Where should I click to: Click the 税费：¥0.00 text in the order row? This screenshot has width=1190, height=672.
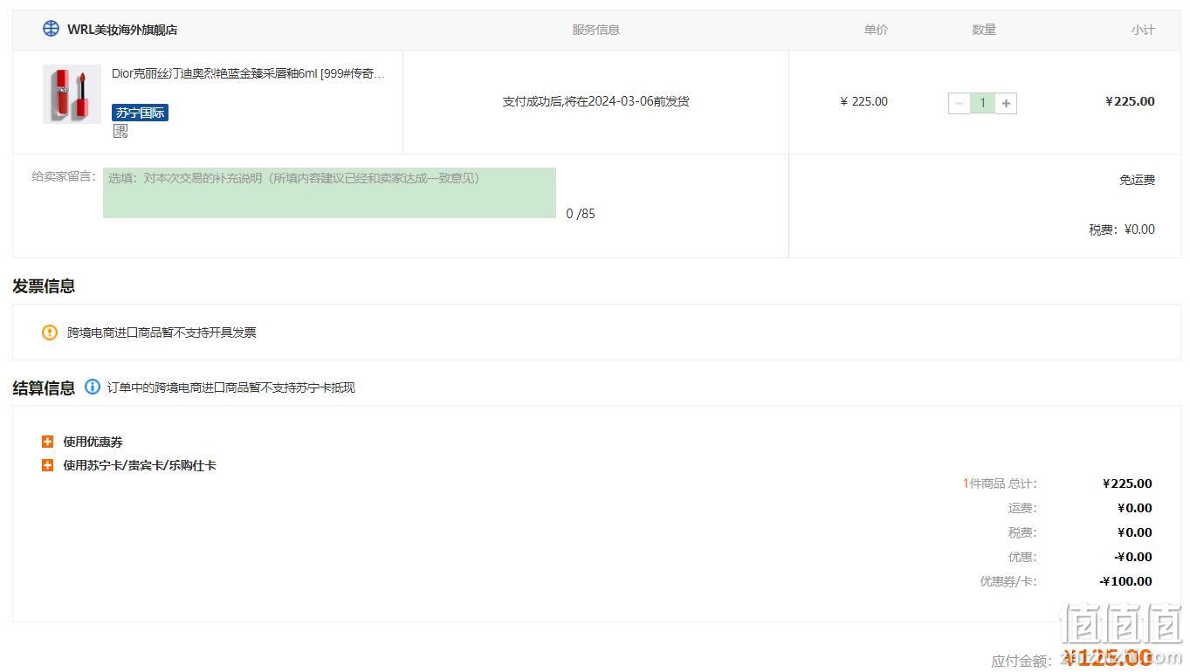coord(1122,230)
